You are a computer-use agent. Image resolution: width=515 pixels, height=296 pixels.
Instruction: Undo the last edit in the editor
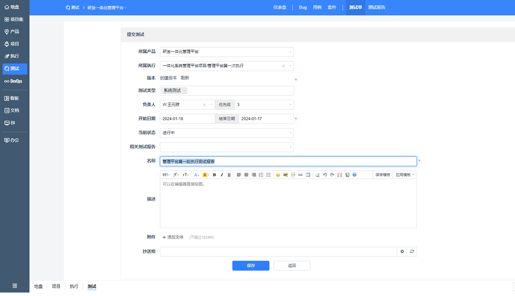pyautogui.click(x=325, y=175)
